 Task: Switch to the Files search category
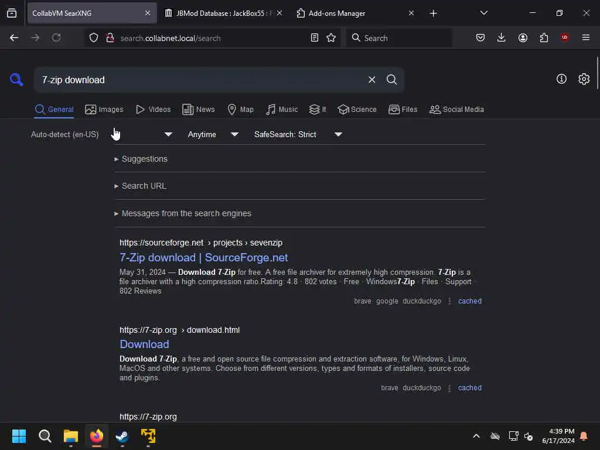[x=403, y=110]
